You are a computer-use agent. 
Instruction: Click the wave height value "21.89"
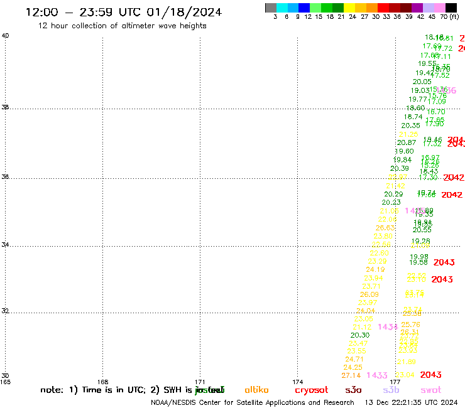407,362
